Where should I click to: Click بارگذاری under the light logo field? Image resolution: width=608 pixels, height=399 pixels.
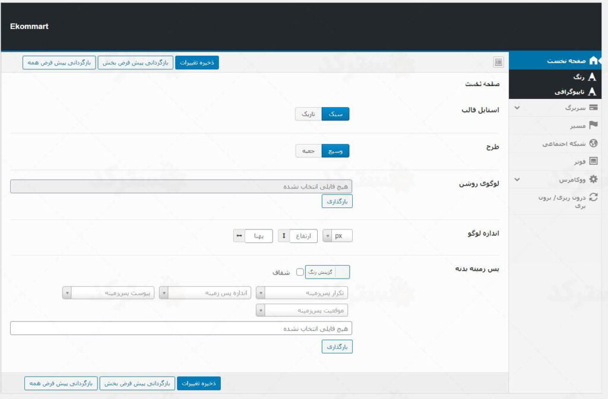337,202
